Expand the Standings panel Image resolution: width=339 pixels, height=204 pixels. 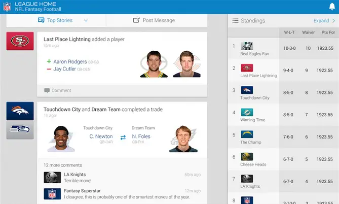324,21
